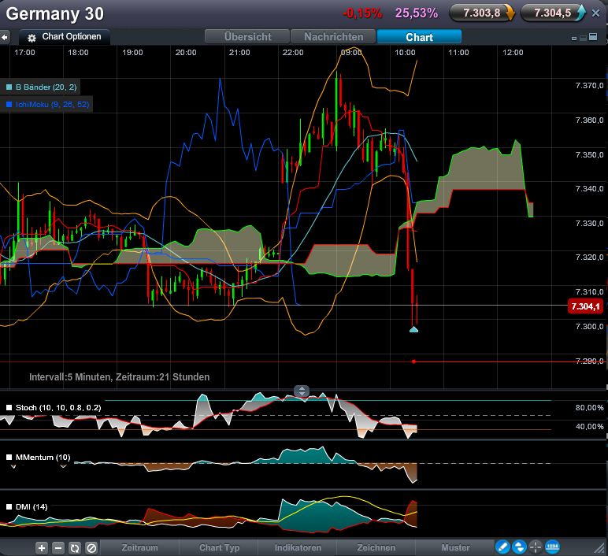Toggle the Stoch (10, 10, 0.8, 0.2) indicator square
The height and width of the screenshot is (556, 608).
coord(9,408)
